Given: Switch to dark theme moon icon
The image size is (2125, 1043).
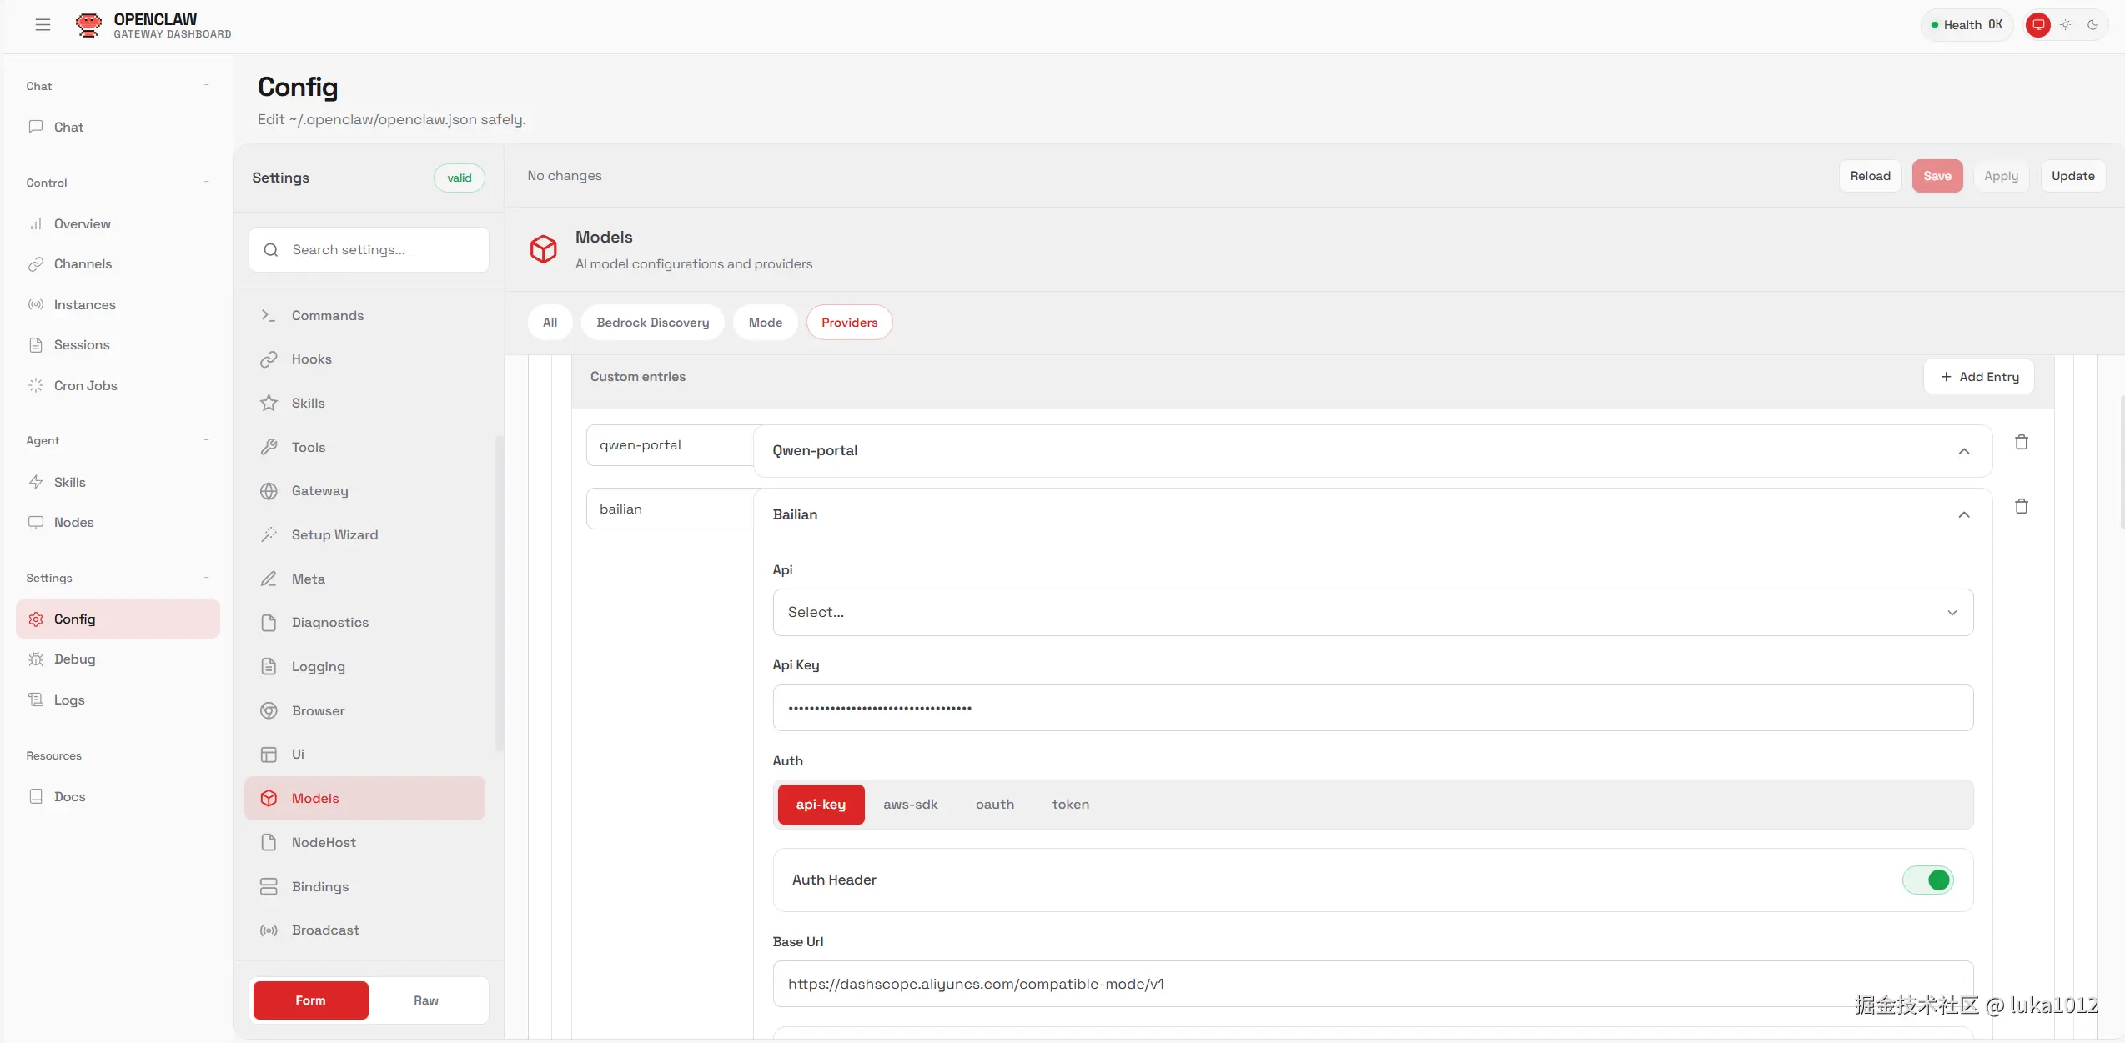Looking at the screenshot, I should coord(2092,25).
